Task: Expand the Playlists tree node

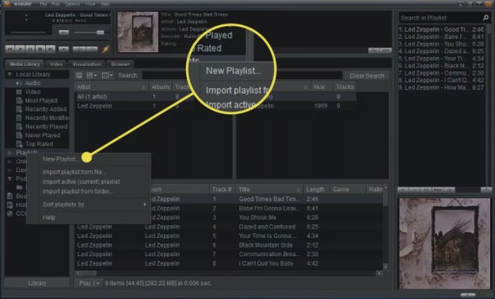Action: pos(10,152)
